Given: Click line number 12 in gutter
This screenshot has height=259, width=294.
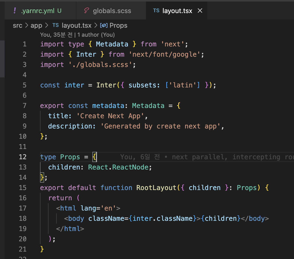Looking at the screenshot, I should [x=23, y=157].
